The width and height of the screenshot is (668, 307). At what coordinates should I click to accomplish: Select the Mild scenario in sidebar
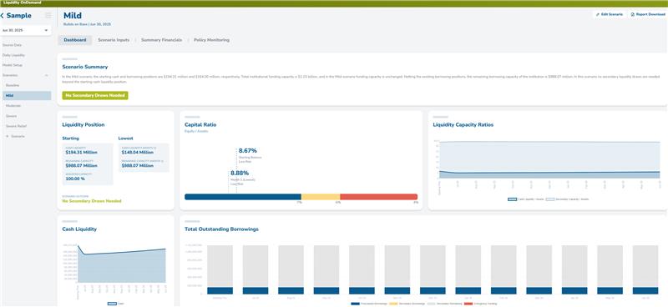[x=26, y=96]
